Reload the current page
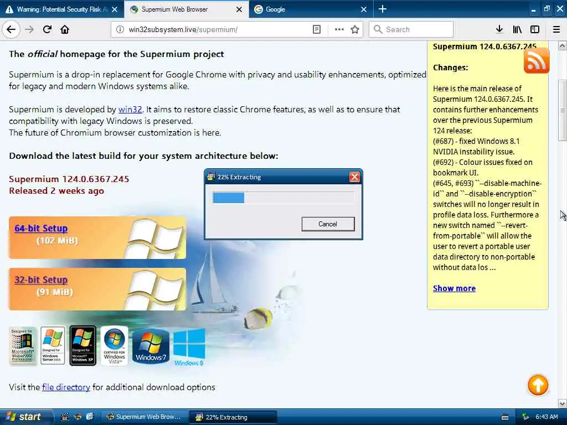 [x=47, y=29]
